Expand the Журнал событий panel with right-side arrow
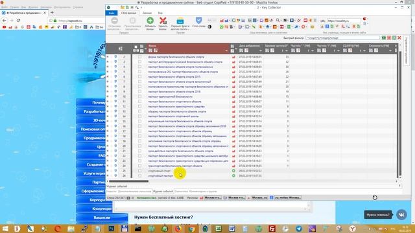Screen dimensions: 415x233 point(399,186)
